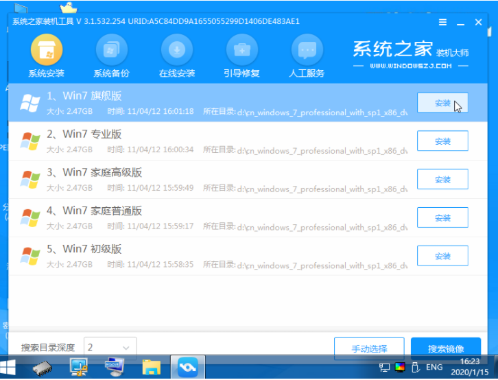This screenshot has height=380, width=498.
Task: Open the Windows Start button
Action: (8, 368)
